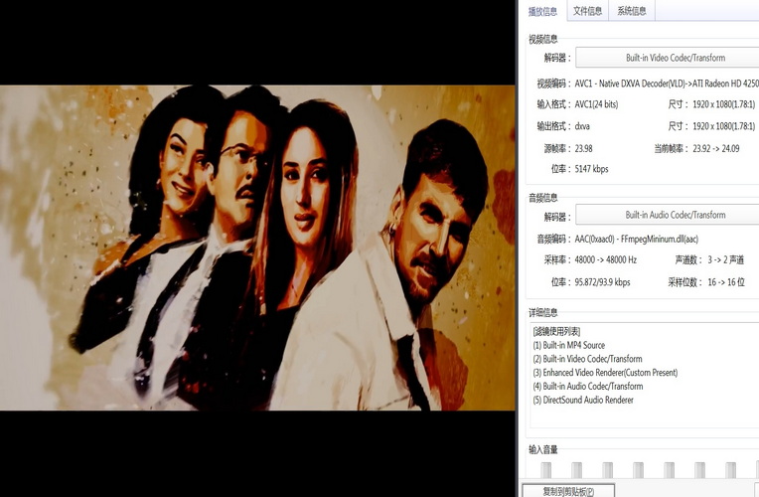Click the video playback frame

tap(257, 248)
